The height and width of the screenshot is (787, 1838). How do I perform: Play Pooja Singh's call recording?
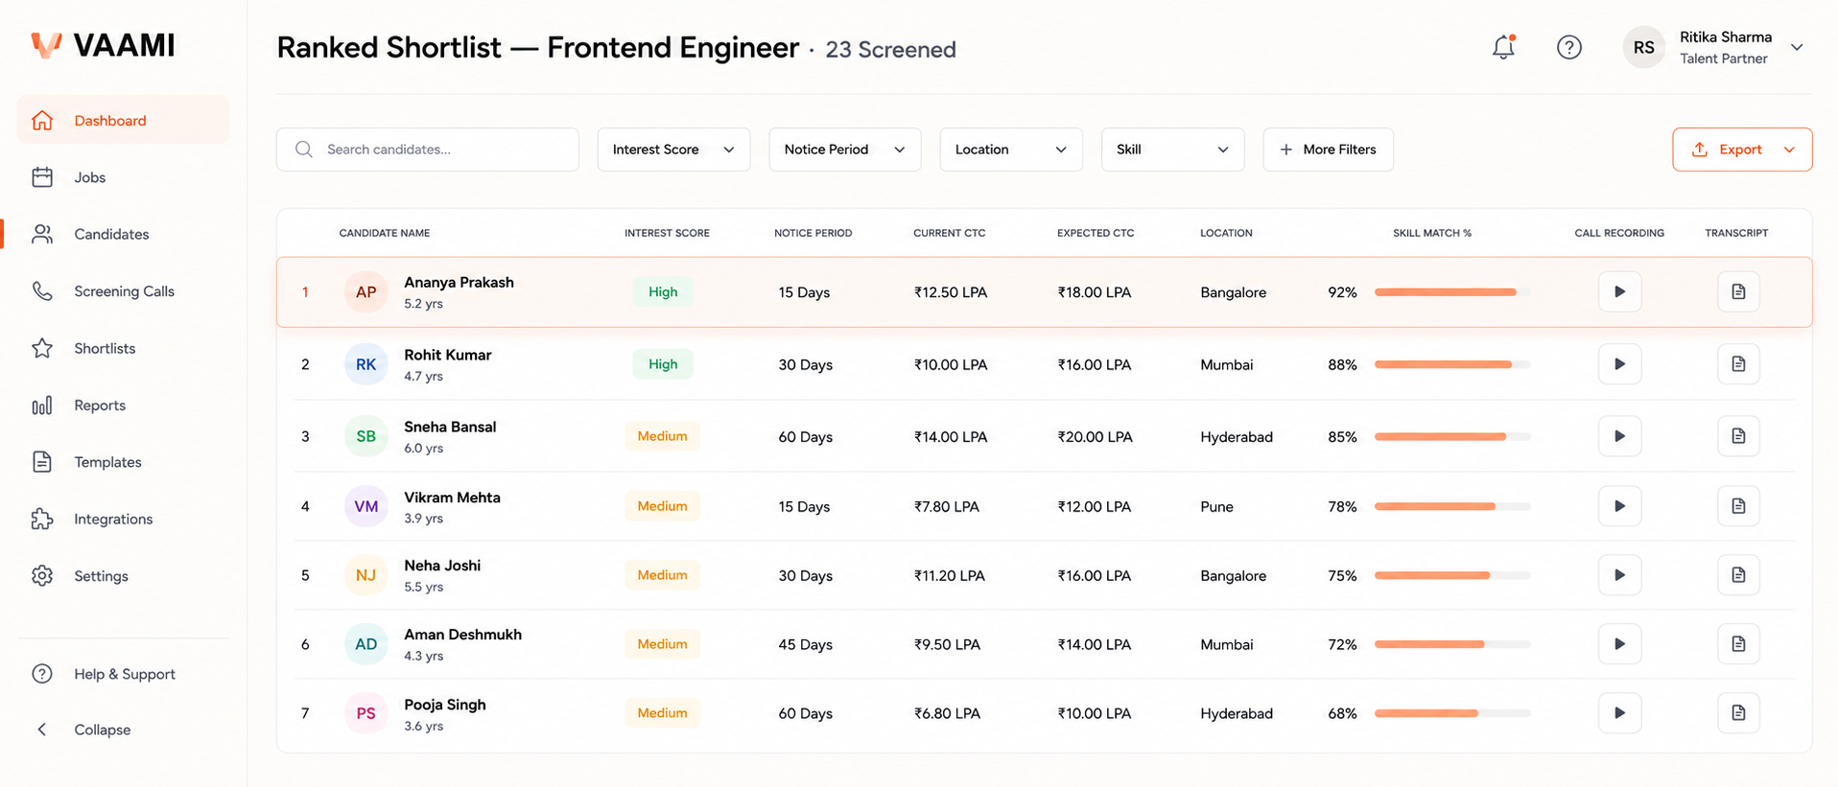(x=1619, y=713)
